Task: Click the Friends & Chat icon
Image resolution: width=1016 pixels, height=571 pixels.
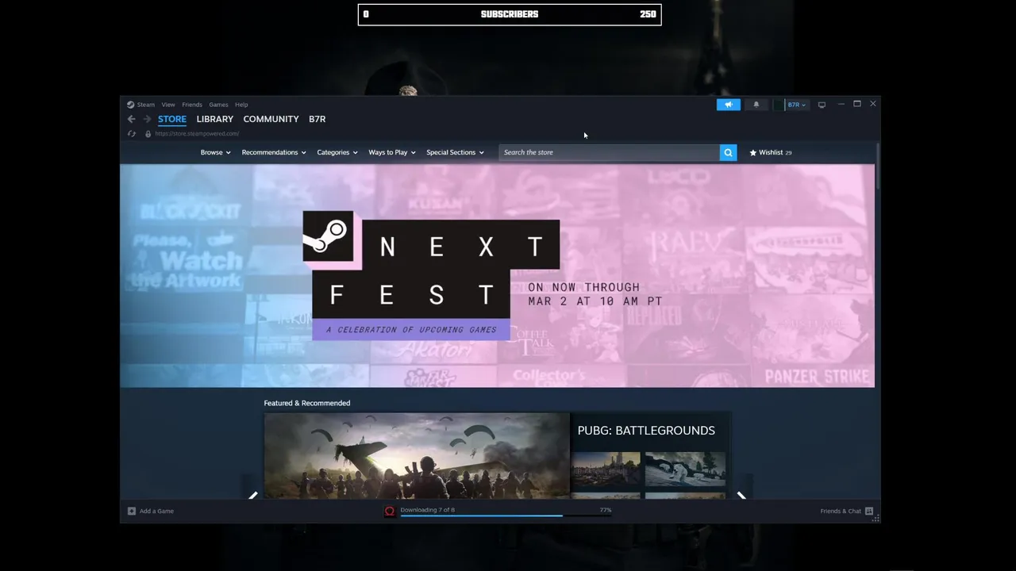Action: [869, 511]
